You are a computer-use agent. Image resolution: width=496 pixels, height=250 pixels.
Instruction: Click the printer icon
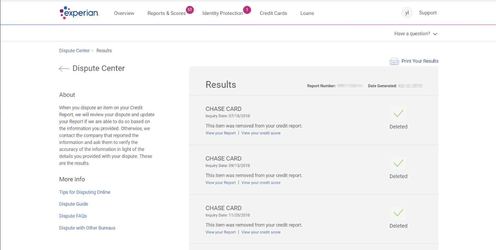point(394,61)
